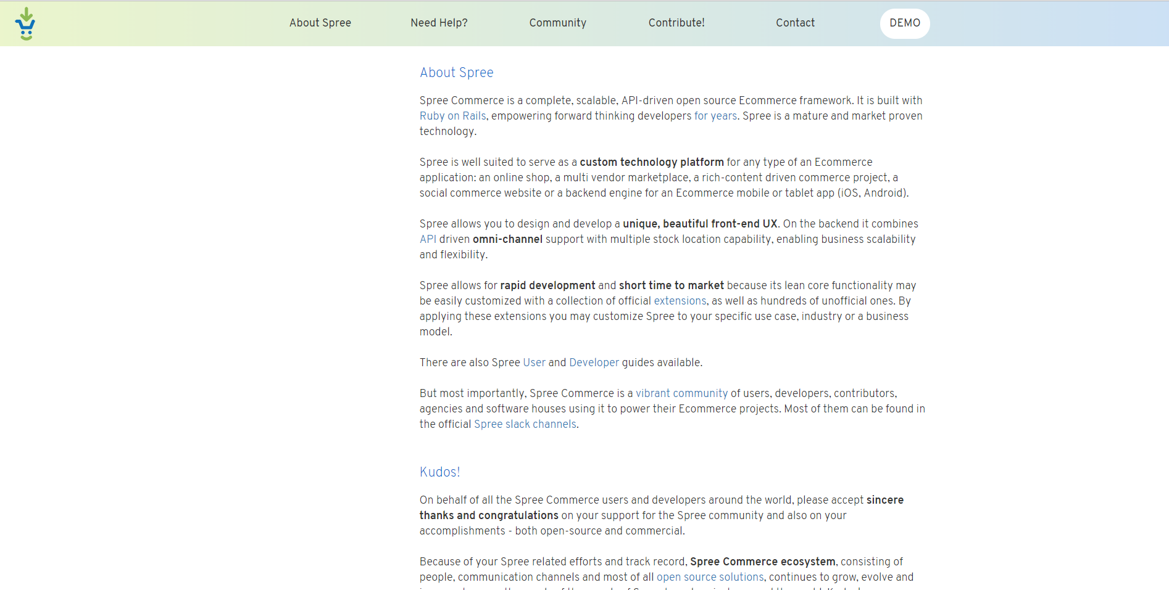1169x590 pixels.
Task: Click the bold 'unique, beautiful front-end UX' text
Action: click(x=700, y=224)
